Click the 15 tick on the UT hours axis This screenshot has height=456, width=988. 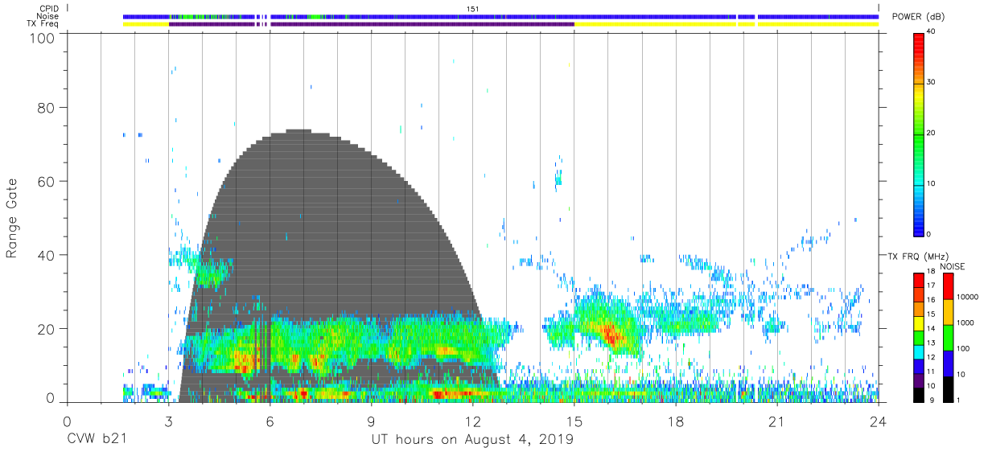click(x=574, y=421)
